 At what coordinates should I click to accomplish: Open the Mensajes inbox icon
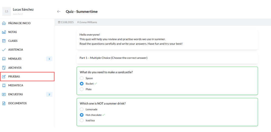pos(4,59)
